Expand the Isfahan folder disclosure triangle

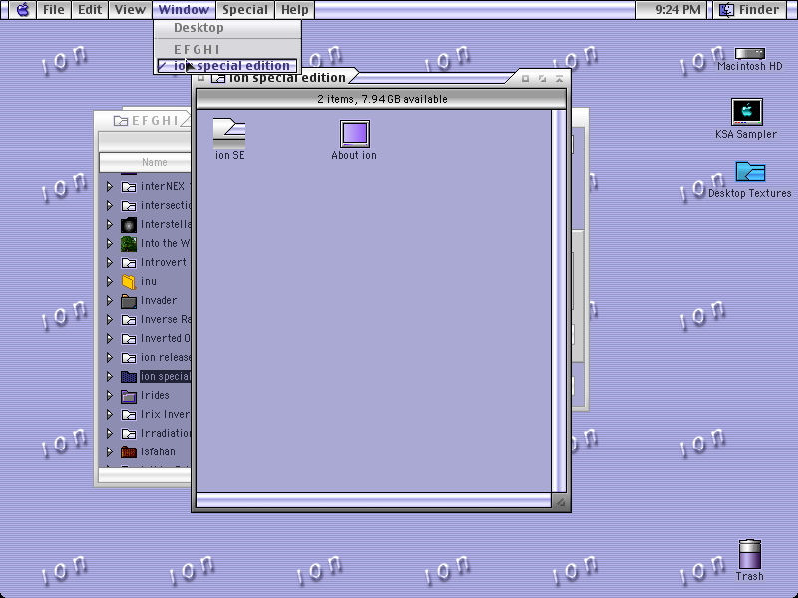coord(110,452)
